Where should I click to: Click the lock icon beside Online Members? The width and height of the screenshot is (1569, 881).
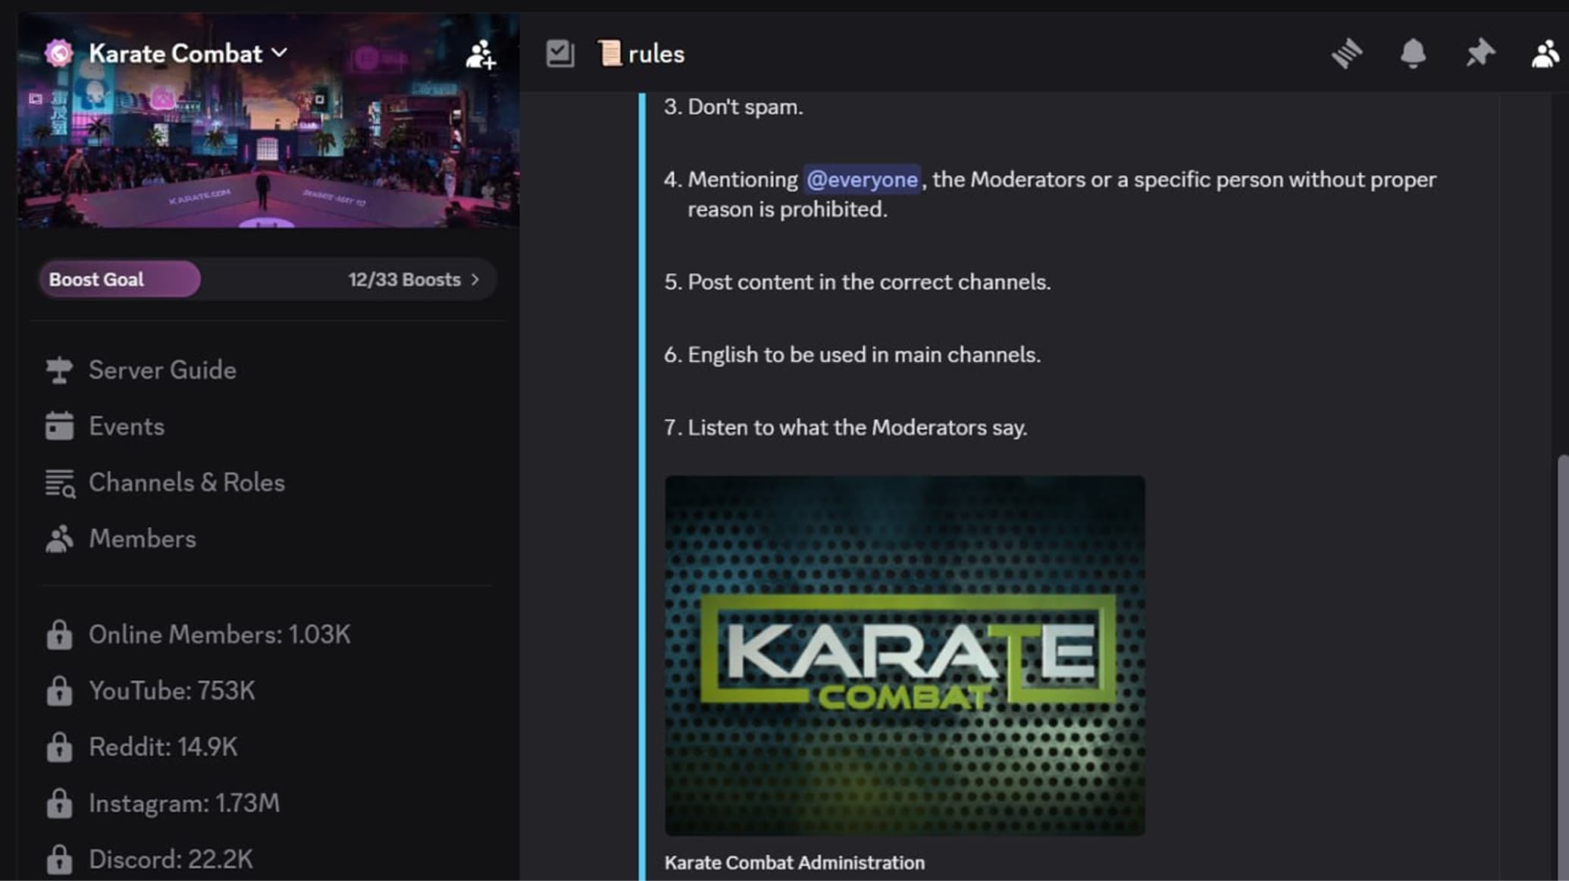click(59, 635)
